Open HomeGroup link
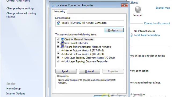172x97 pixels. 13,89
